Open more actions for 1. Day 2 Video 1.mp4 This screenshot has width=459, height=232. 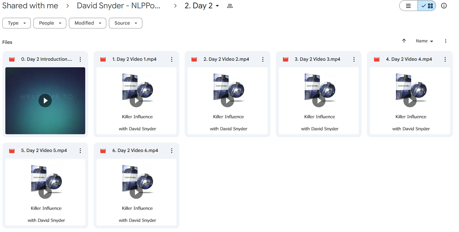[172, 59]
